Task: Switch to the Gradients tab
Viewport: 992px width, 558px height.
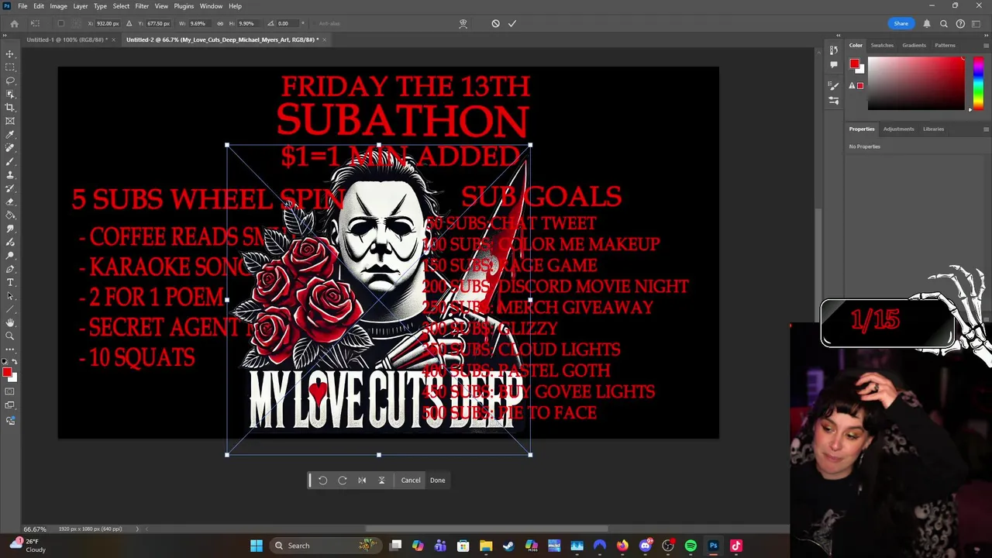Action: [x=914, y=45]
